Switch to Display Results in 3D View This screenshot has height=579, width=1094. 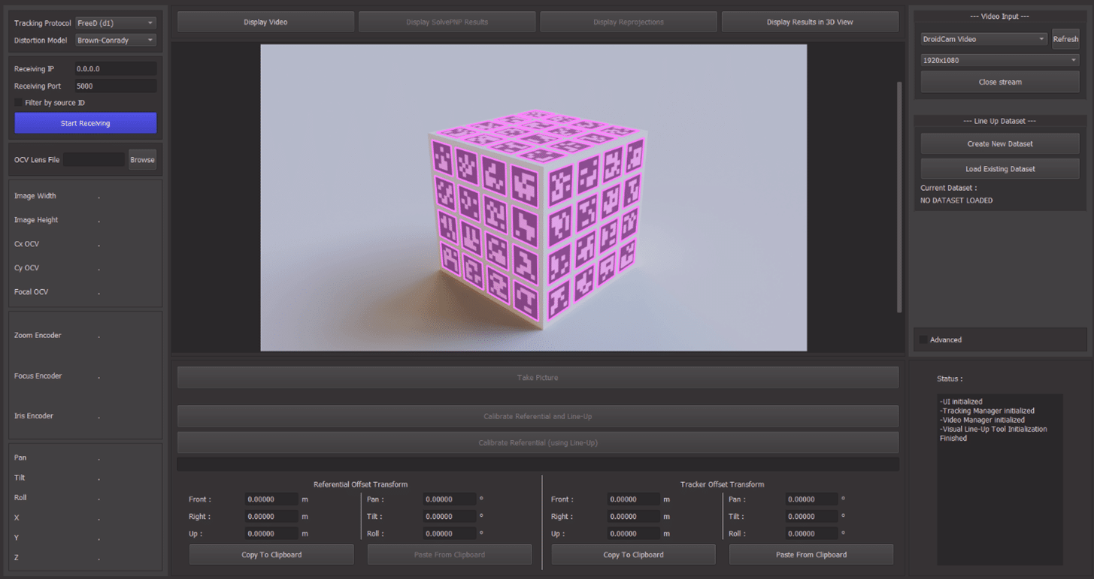point(810,23)
